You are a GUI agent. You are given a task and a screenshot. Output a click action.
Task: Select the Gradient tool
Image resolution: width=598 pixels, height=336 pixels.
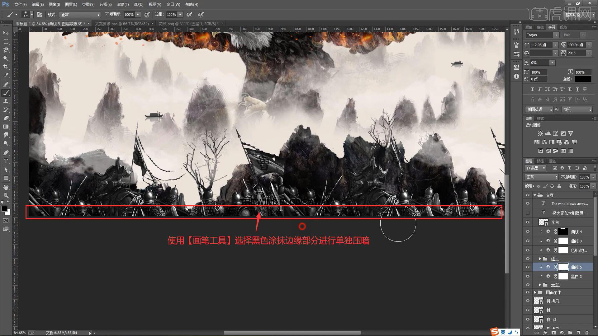(6, 127)
